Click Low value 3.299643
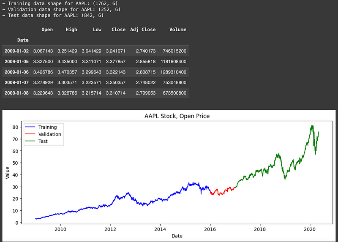This screenshot has height=242, width=338. 91,72
